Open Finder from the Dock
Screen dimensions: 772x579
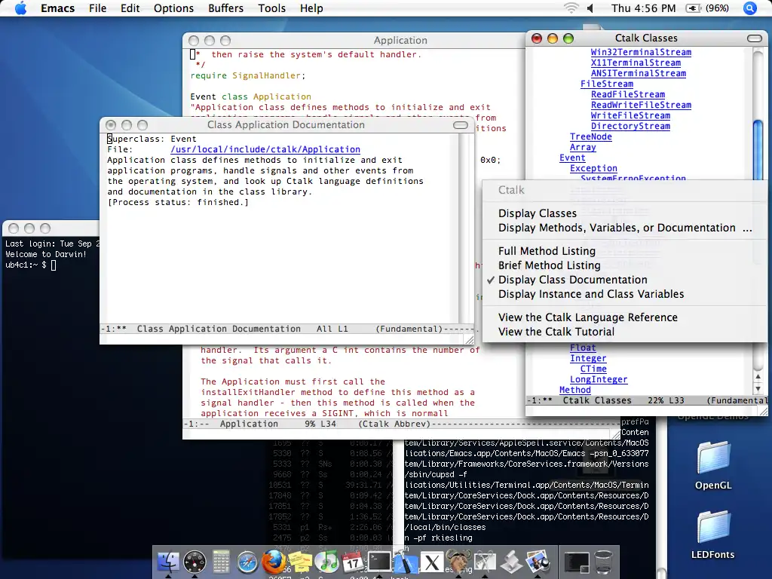167,561
